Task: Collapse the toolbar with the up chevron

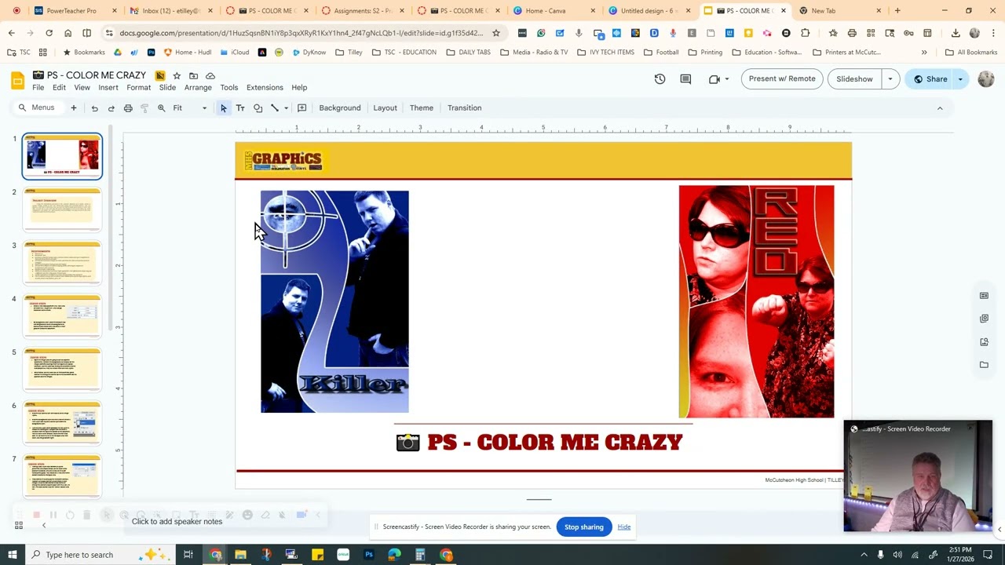Action: coord(940,108)
